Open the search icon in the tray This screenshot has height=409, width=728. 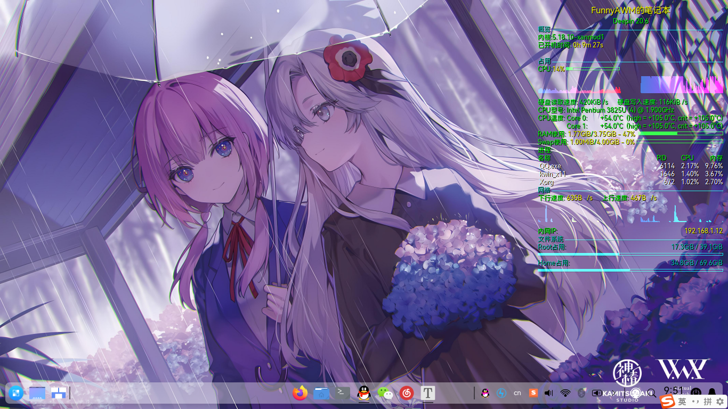651,393
